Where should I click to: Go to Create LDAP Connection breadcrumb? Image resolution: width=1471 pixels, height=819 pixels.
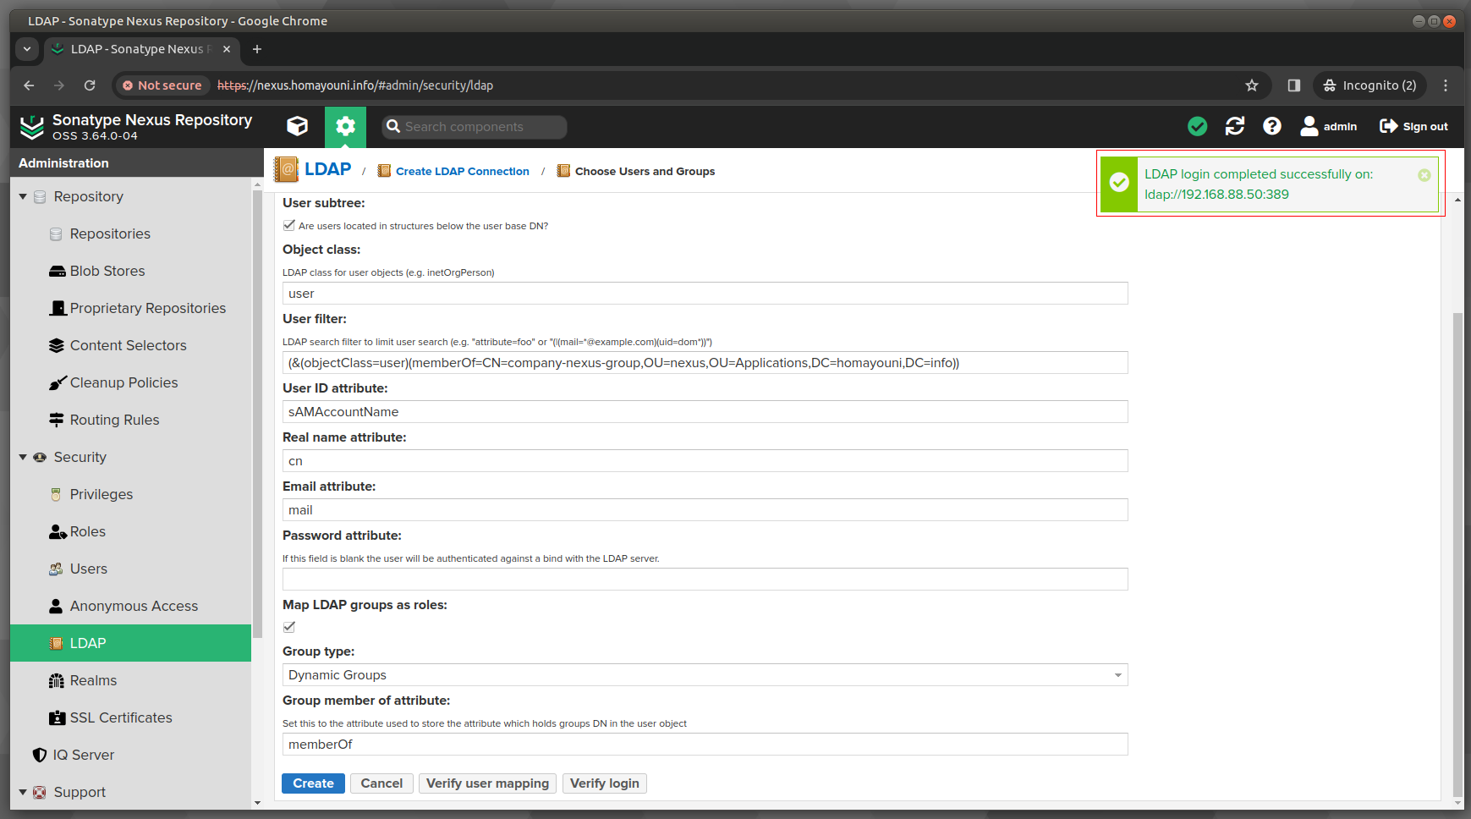(x=462, y=171)
